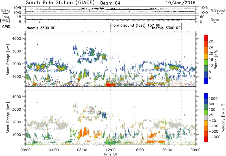Image resolution: width=226 pixels, height=156 pixels.
Task: Select the orange 20–24 dB Power color segment
Action: (x=206, y=50)
